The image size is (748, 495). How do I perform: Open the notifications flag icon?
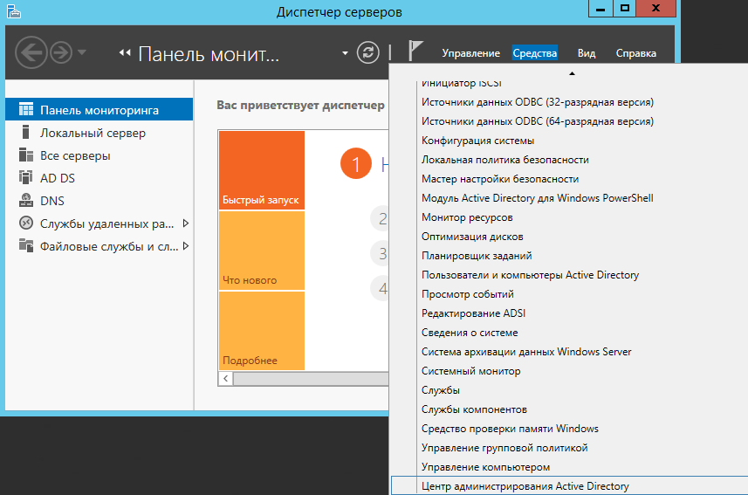(415, 51)
